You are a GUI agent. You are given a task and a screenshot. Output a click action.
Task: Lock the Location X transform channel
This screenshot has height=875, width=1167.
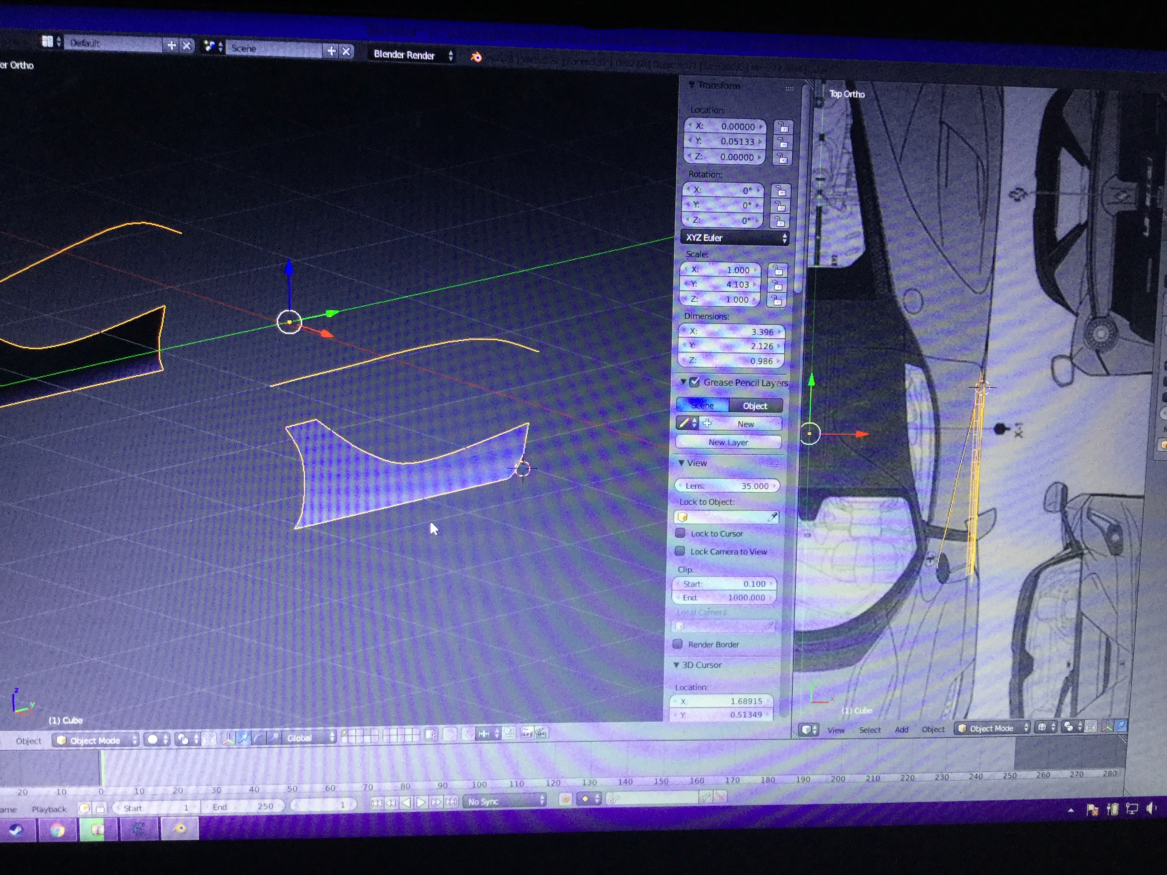pyautogui.click(x=783, y=127)
